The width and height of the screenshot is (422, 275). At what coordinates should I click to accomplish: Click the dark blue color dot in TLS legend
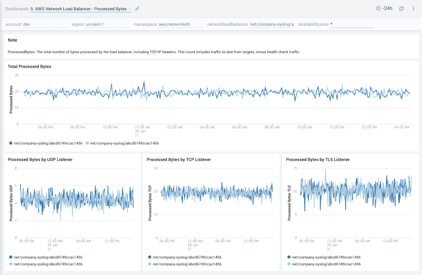pyautogui.click(x=289, y=257)
